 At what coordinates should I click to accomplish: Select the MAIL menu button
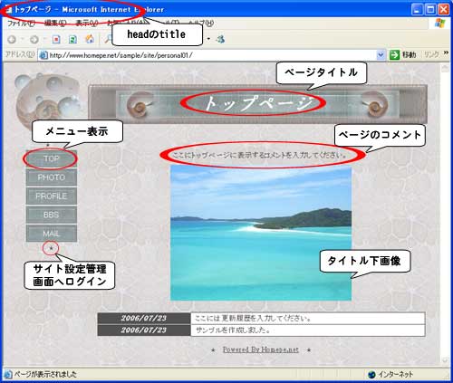(52, 234)
